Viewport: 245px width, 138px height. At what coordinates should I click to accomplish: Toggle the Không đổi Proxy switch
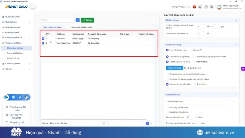click(188, 7)
